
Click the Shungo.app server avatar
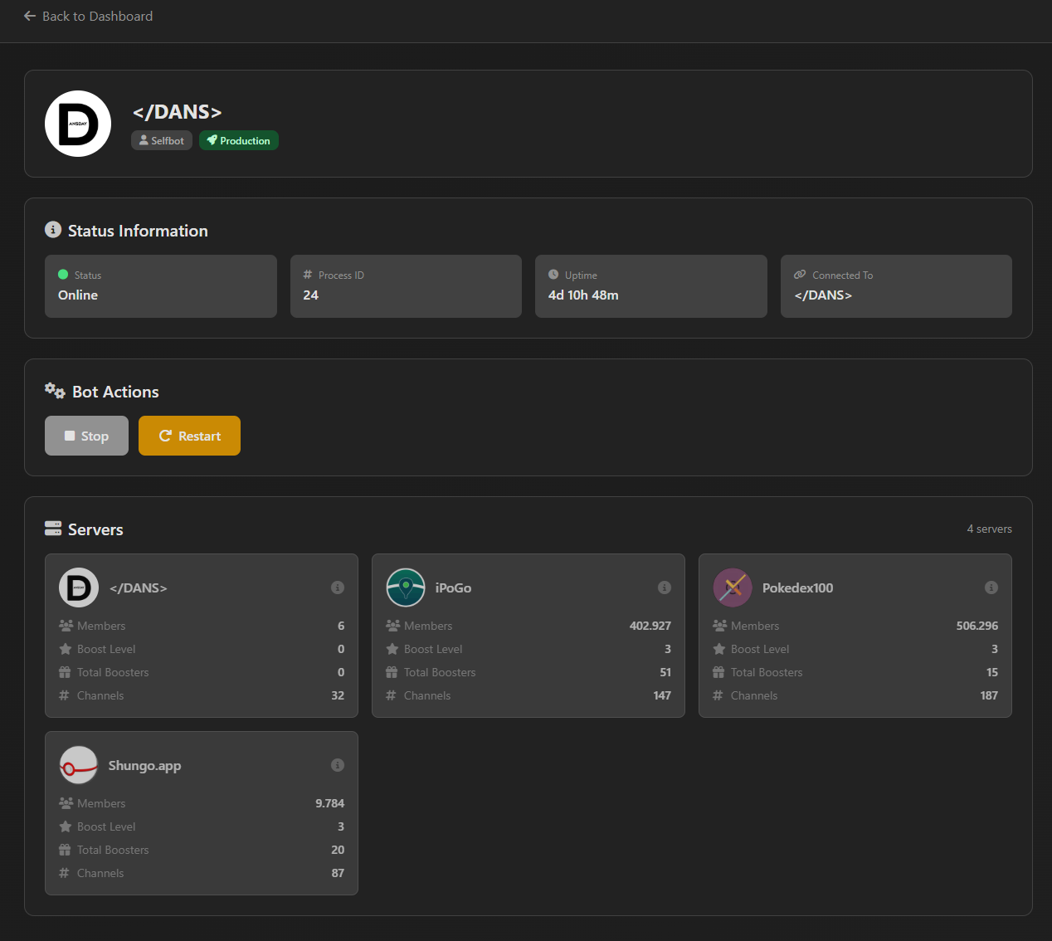[79, 765]
